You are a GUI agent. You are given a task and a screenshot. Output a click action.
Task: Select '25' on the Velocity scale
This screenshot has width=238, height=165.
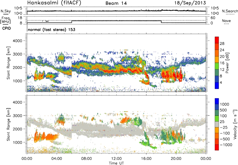pyautogui.click(x=222, y=122)
